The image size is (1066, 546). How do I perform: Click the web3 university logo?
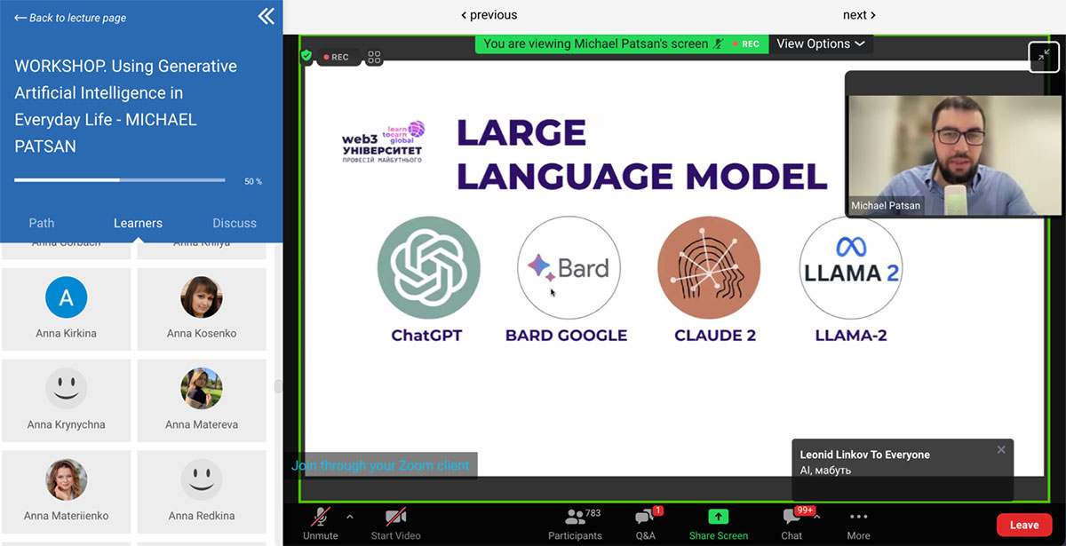pos(384,142)
